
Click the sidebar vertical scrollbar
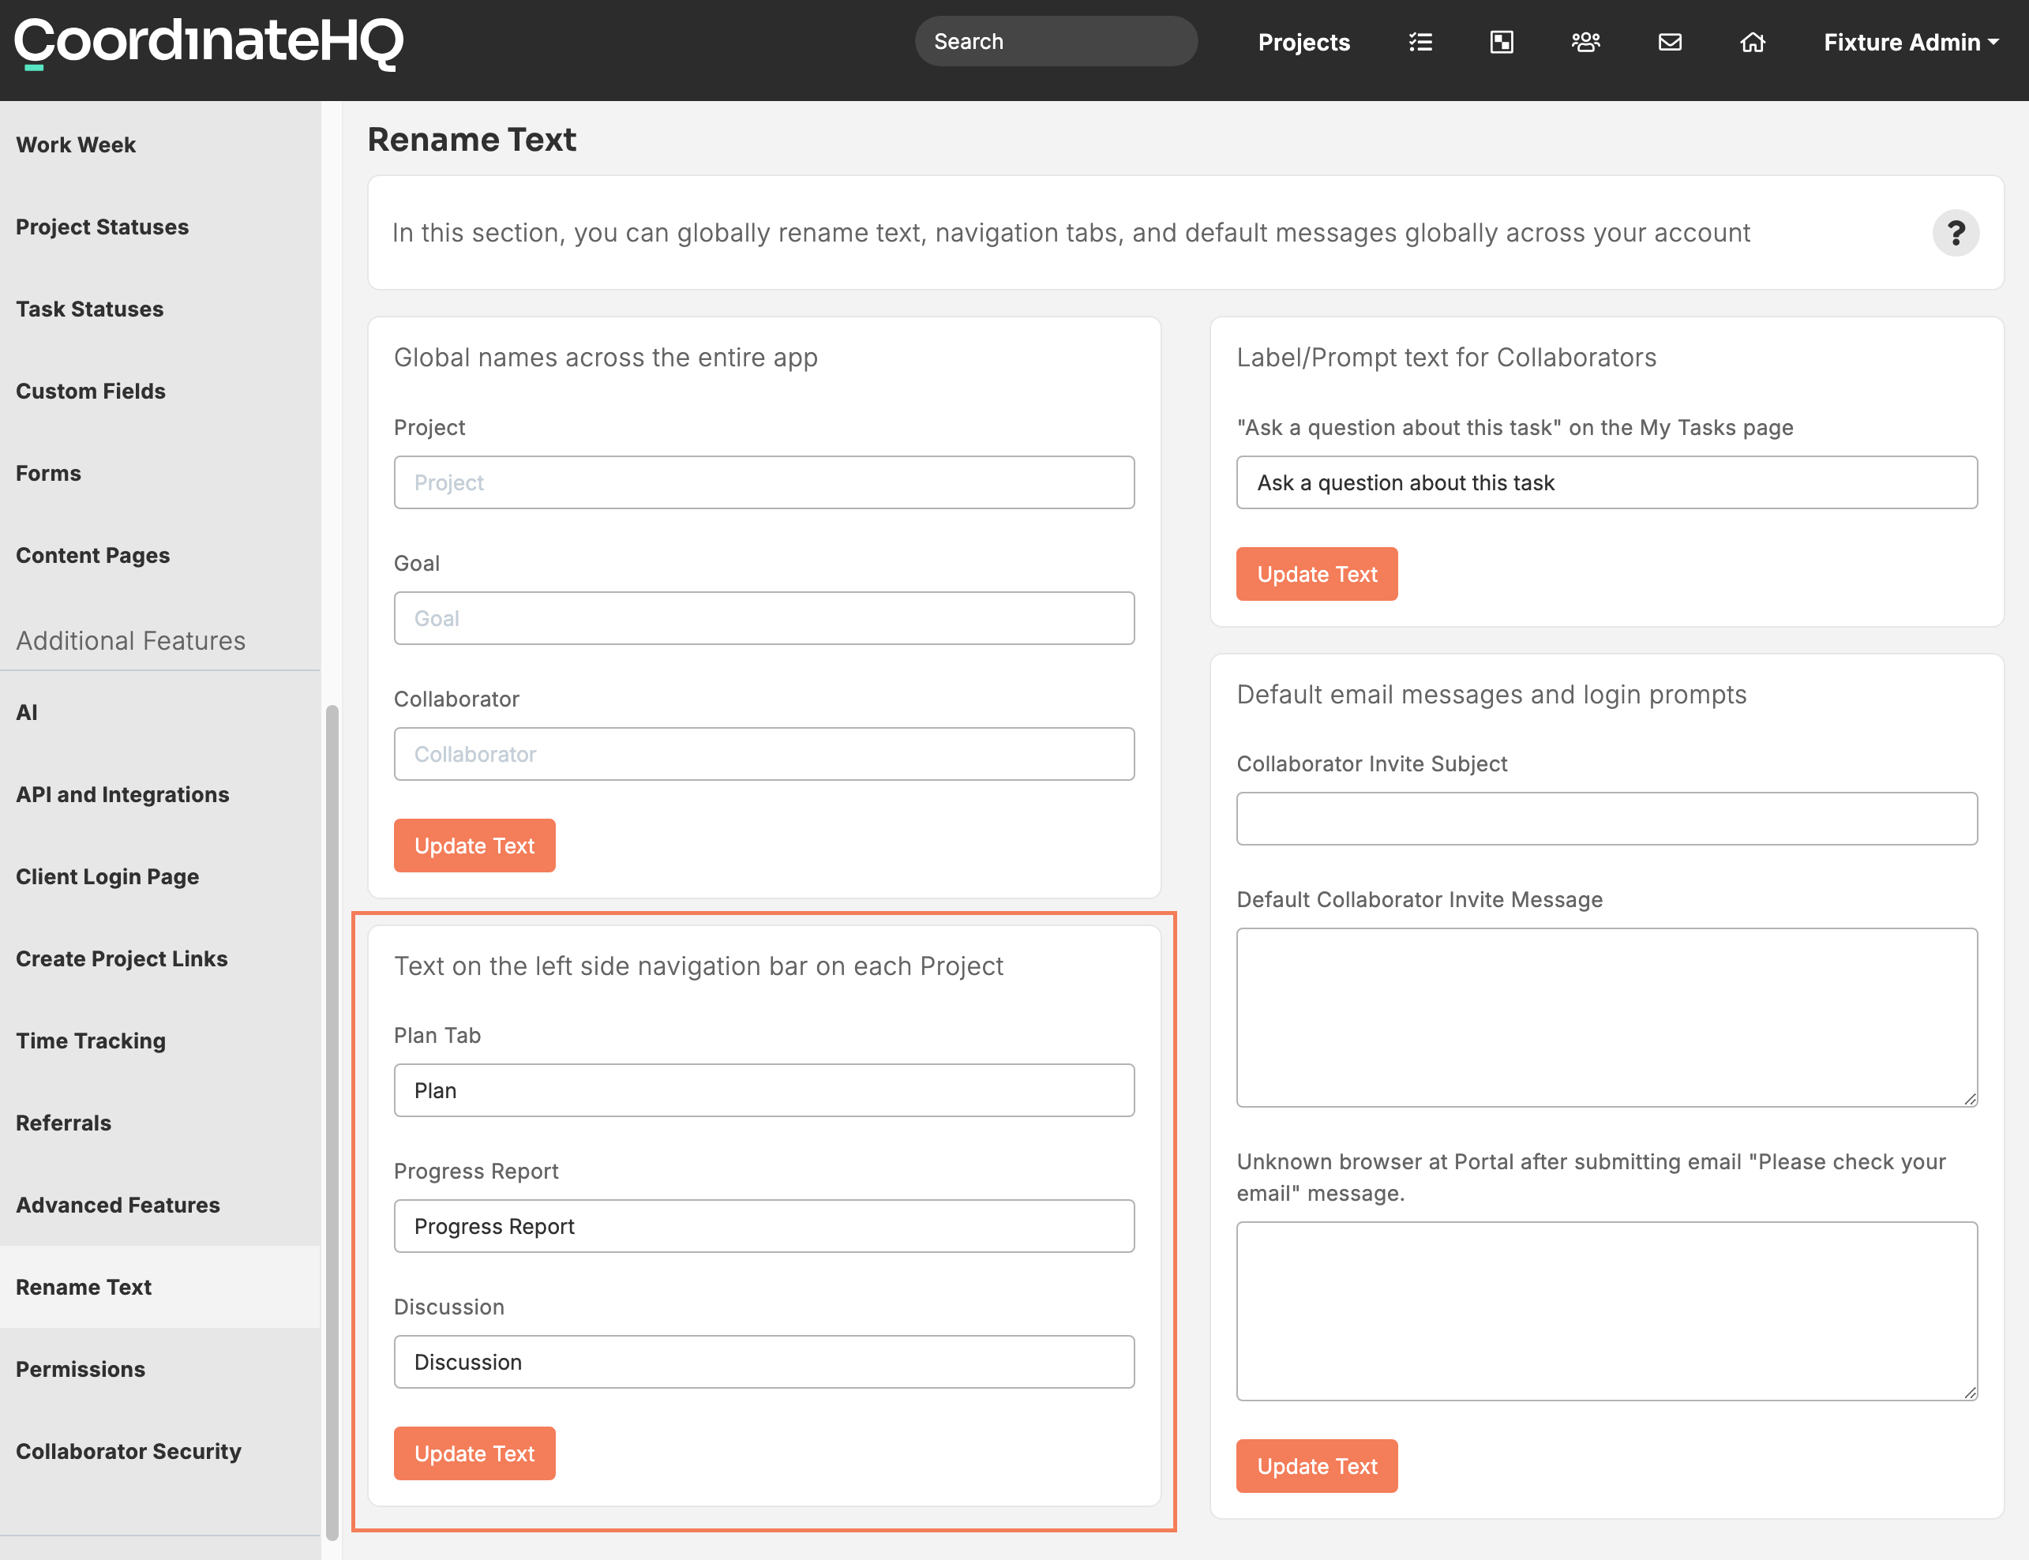click(x=332, y=1123)
